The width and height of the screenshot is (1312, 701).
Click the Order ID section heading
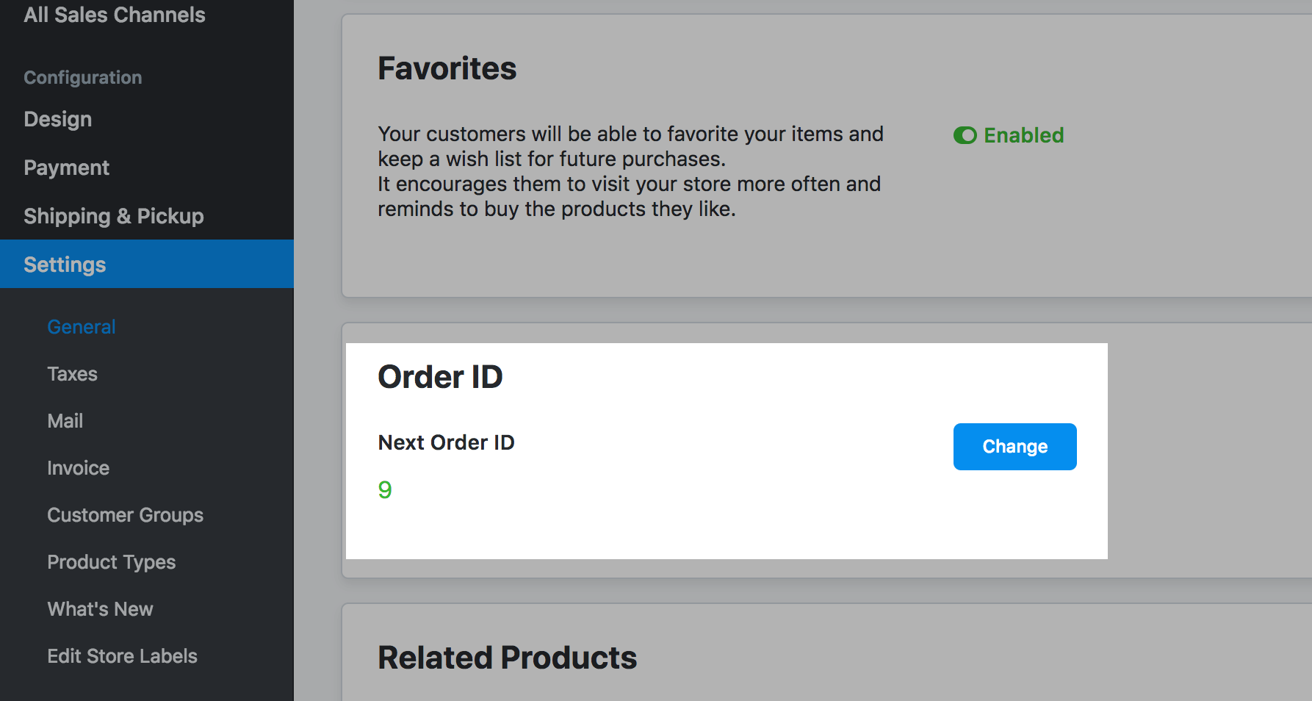point(440,377)
